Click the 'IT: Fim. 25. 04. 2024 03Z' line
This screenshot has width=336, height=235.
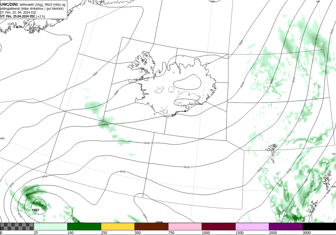pos(18,12)
